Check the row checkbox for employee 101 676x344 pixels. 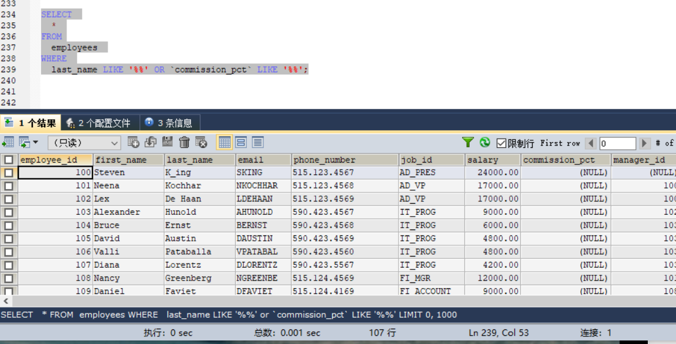(9, 186)
